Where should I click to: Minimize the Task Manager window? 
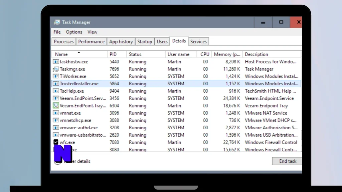coord(263,22)
